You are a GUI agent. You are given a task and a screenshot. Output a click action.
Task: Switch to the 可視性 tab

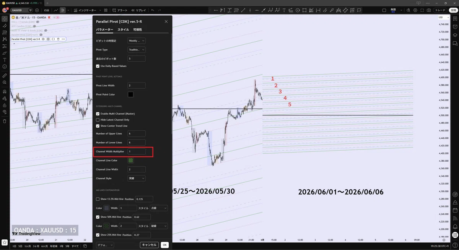(x=137, y=29)
